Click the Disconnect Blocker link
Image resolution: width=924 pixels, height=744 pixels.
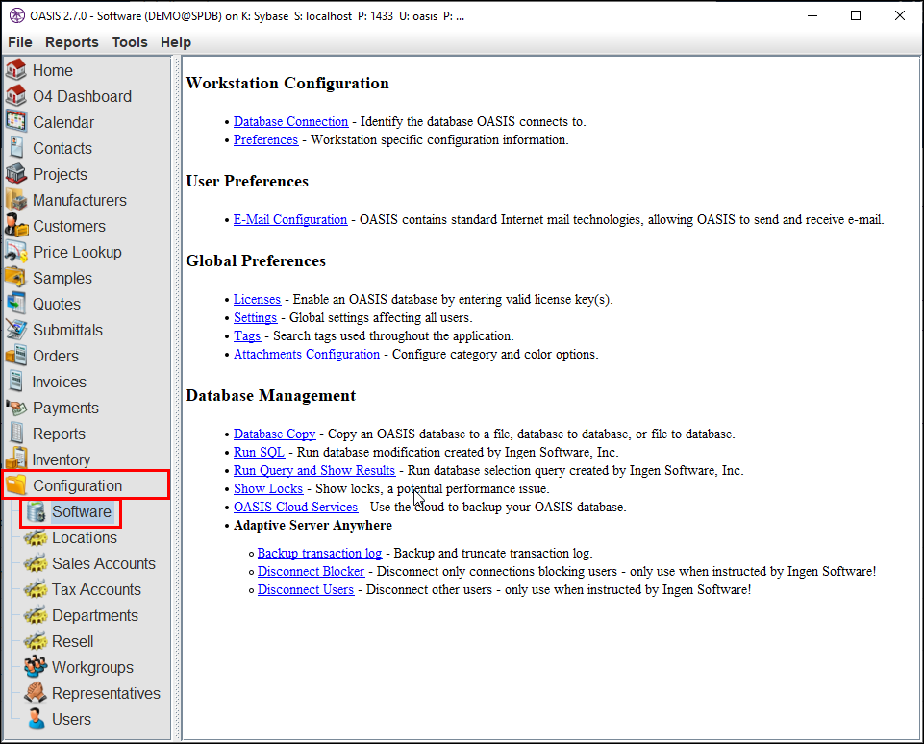click(x=311, y=571)
